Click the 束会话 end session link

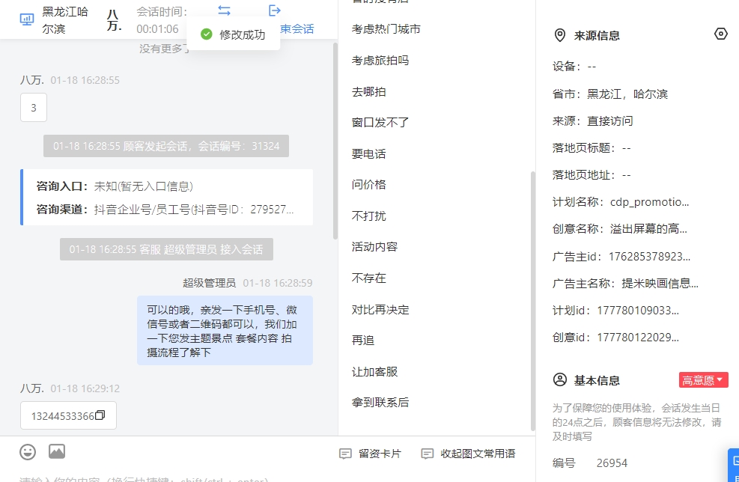297,29
